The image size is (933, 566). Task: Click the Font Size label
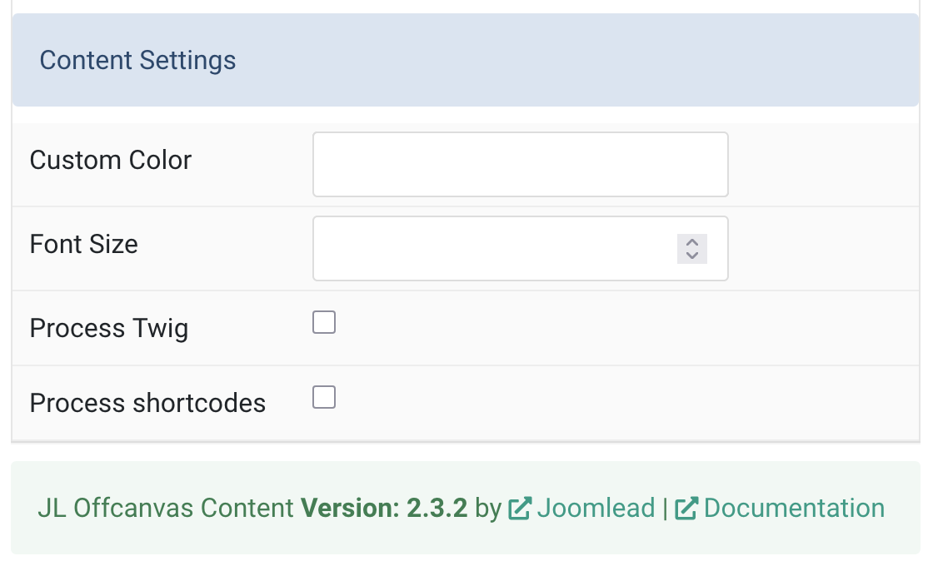click(x=84, y=244)
